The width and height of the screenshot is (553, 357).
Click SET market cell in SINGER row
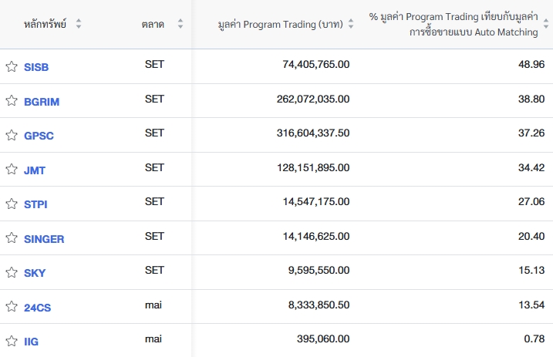pyautogui.click(x=154, y=236)
